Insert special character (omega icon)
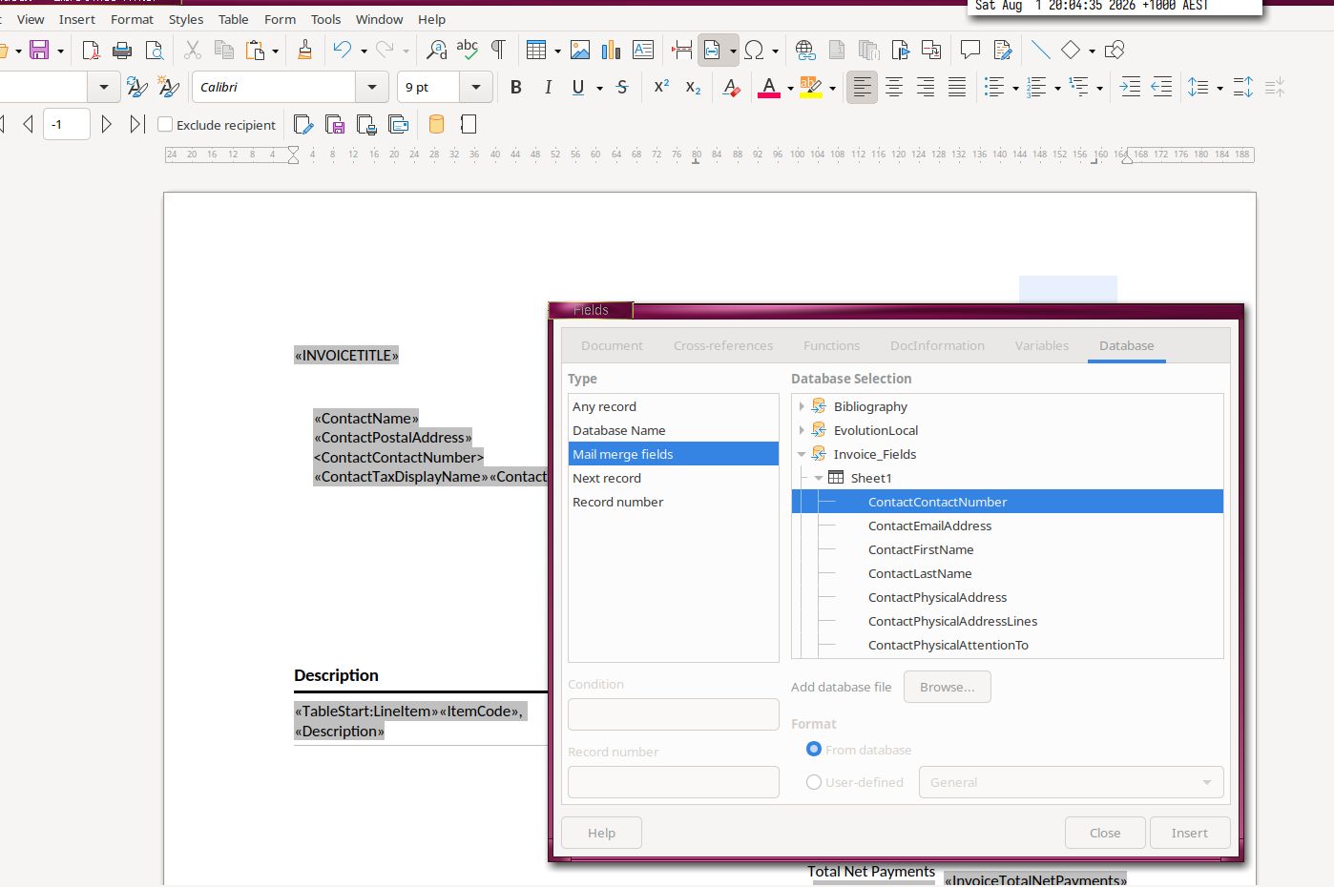This screenshot has width=1334, height=887. coord(754,50)
